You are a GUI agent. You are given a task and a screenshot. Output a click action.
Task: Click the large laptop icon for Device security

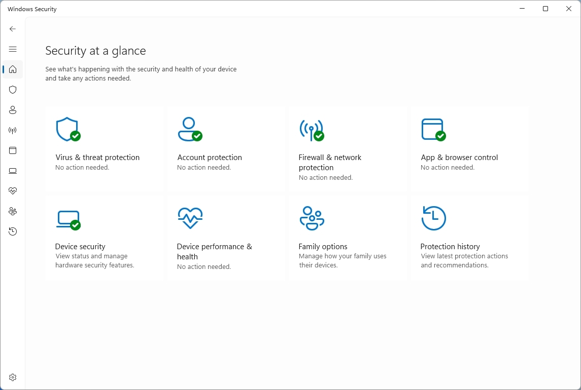click(x=69, y=220)
